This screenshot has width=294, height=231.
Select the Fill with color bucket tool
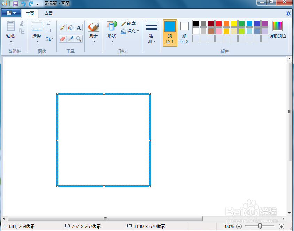coord(71,28)
